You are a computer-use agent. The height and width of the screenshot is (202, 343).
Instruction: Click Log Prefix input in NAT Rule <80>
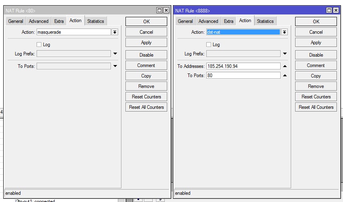tap(74, 54)
